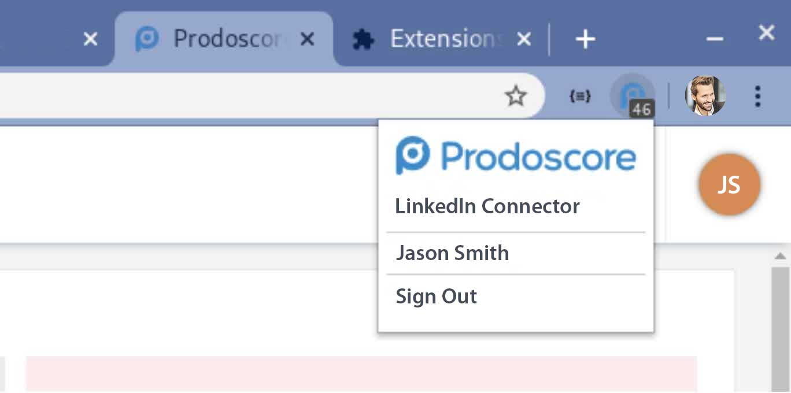Open Chrome's three-dot menu
This screenshot has width=791, height=393.
757,96
